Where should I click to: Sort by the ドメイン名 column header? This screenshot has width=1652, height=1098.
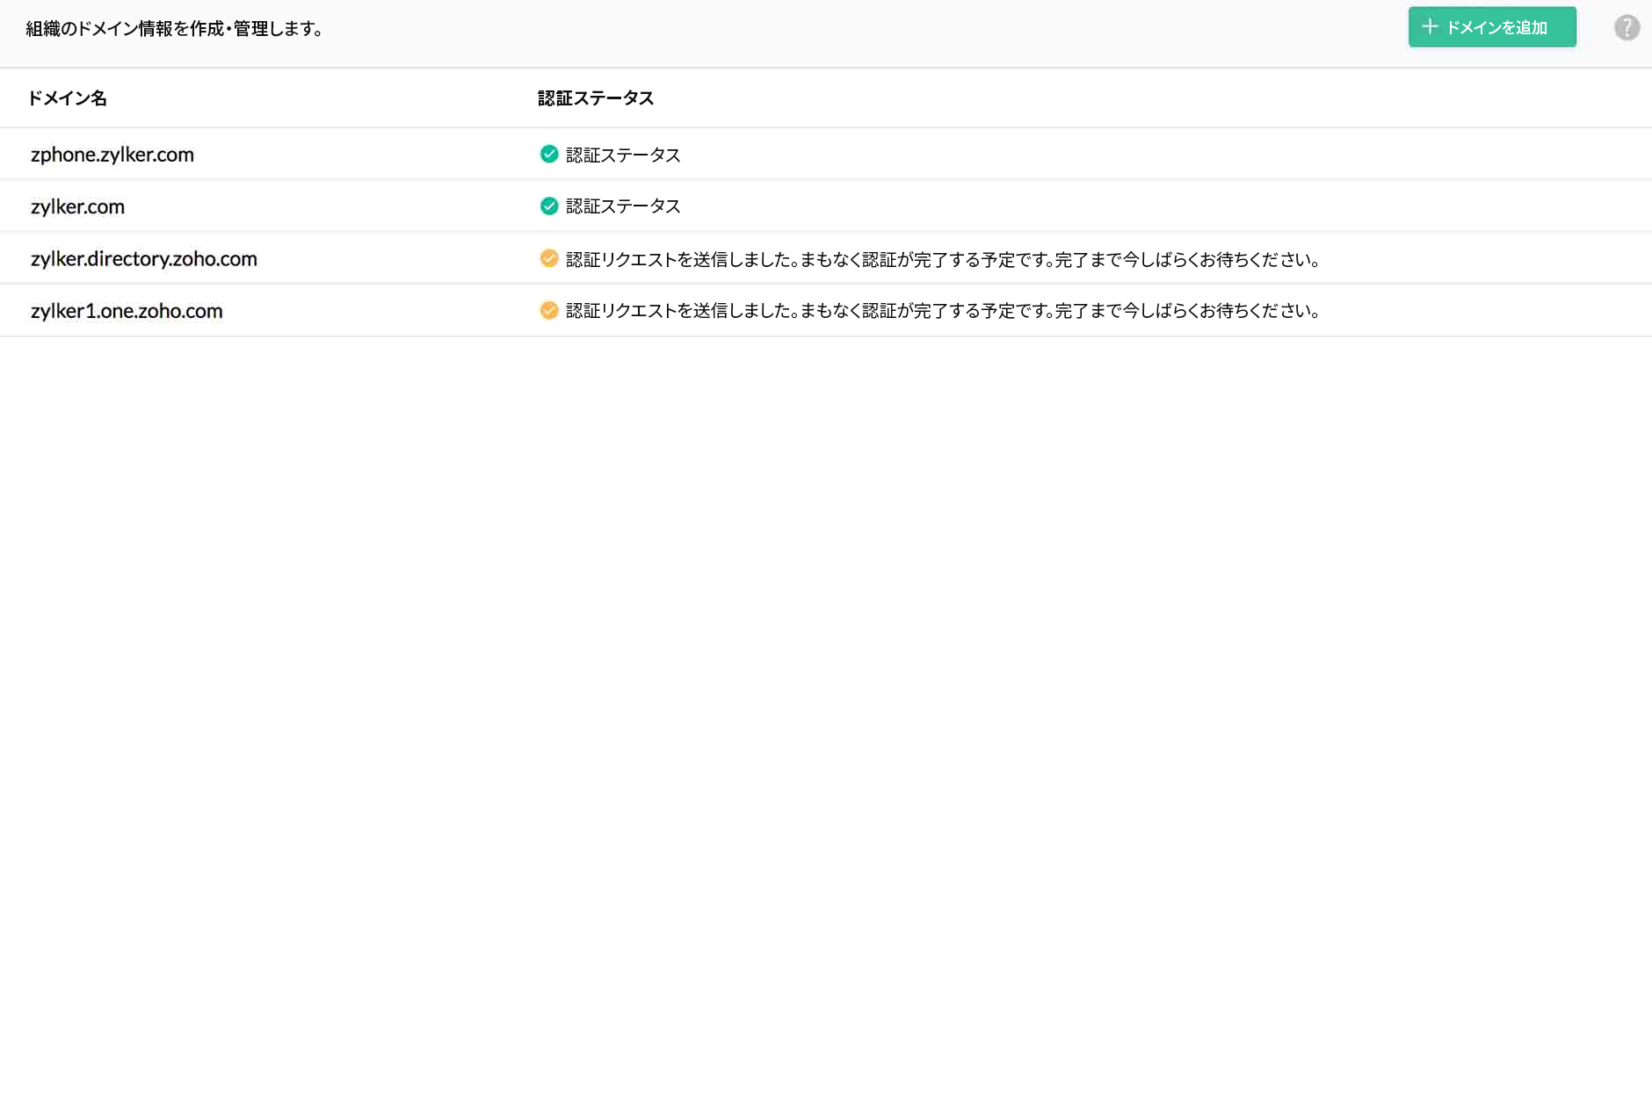(68, 98)
